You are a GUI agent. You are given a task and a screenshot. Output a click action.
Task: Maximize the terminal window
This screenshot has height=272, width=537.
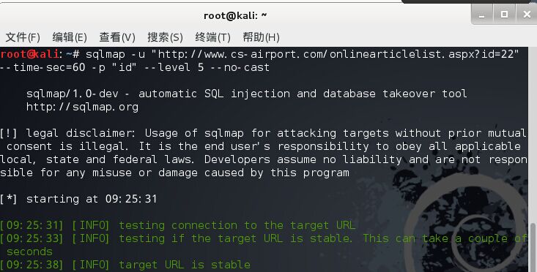pyautogui.click(x=504, y=15)
